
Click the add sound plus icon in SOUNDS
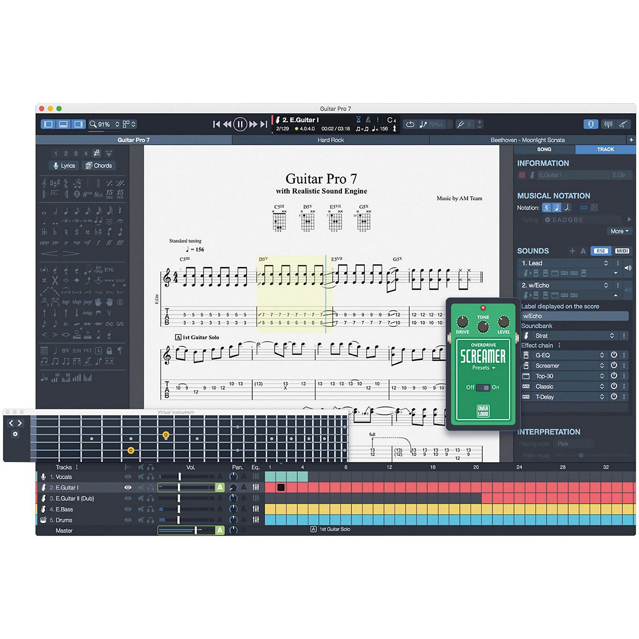[x=572, y=251]
